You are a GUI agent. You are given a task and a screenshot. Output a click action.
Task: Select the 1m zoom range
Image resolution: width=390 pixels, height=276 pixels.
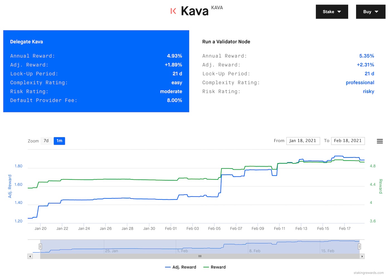(x=59, y=141)
